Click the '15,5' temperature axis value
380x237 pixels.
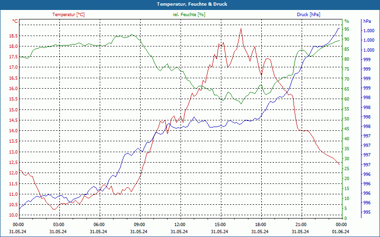pos(13,99)
